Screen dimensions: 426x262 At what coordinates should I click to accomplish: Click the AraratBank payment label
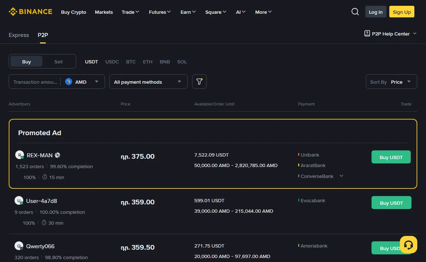click(x=313, y=165)
